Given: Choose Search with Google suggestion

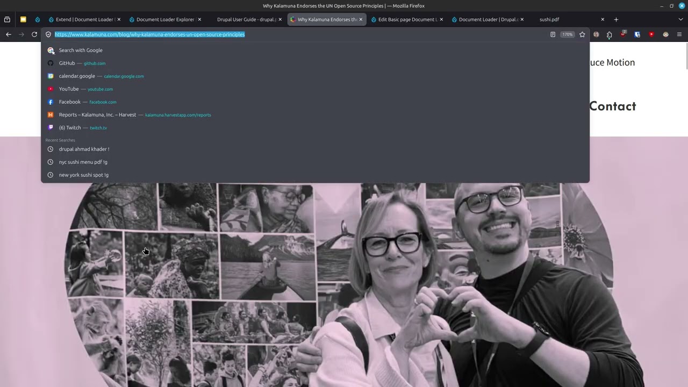Looking at the screenshot, I should tap(315, 50).
